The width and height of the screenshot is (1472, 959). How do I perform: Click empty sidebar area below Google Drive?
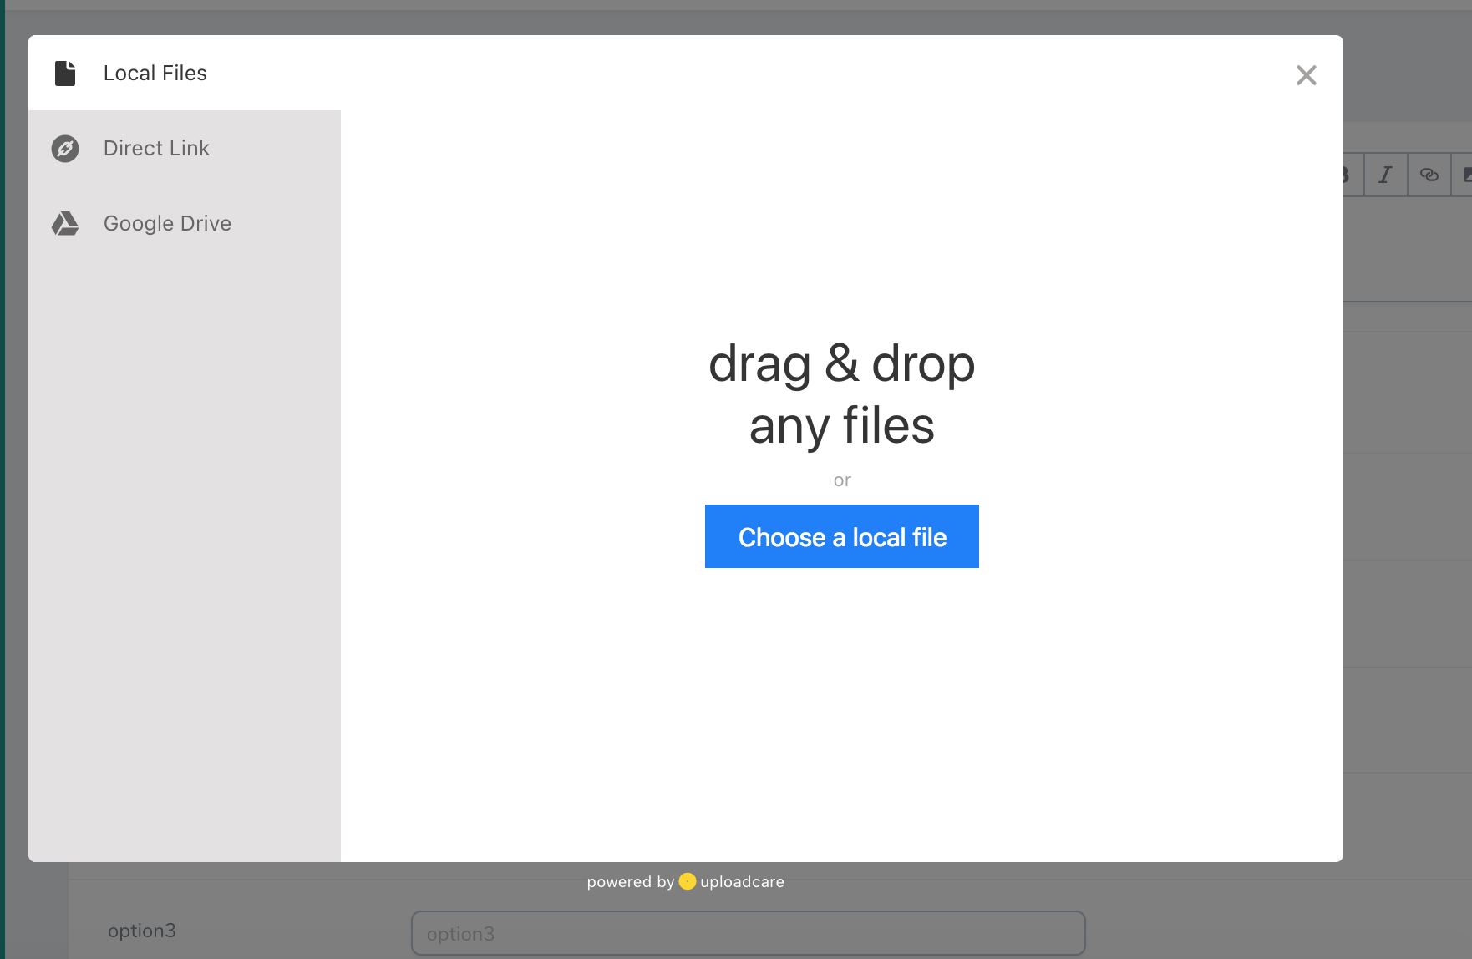[x=184, y=543]
